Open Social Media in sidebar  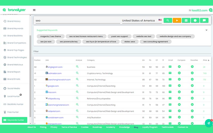coord(14,88)
